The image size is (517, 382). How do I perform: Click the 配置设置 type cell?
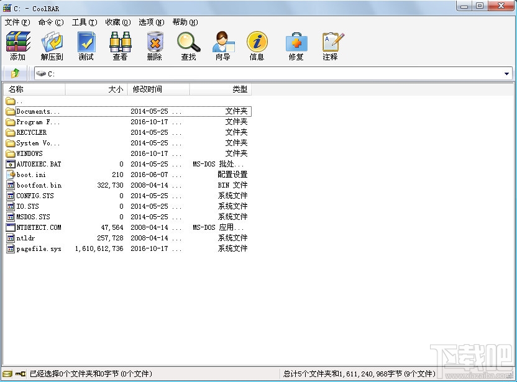[x=232, y=175]
